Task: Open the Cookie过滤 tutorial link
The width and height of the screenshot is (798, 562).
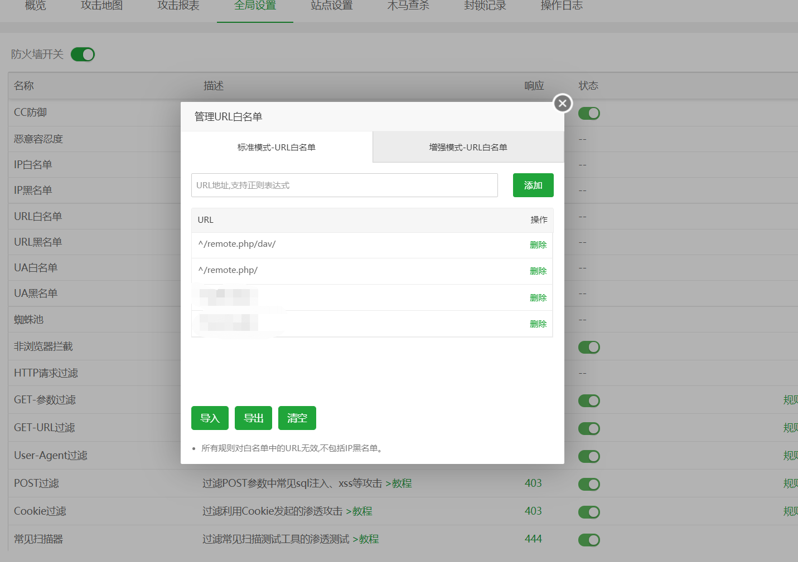Action: click(x=362, y=511)
